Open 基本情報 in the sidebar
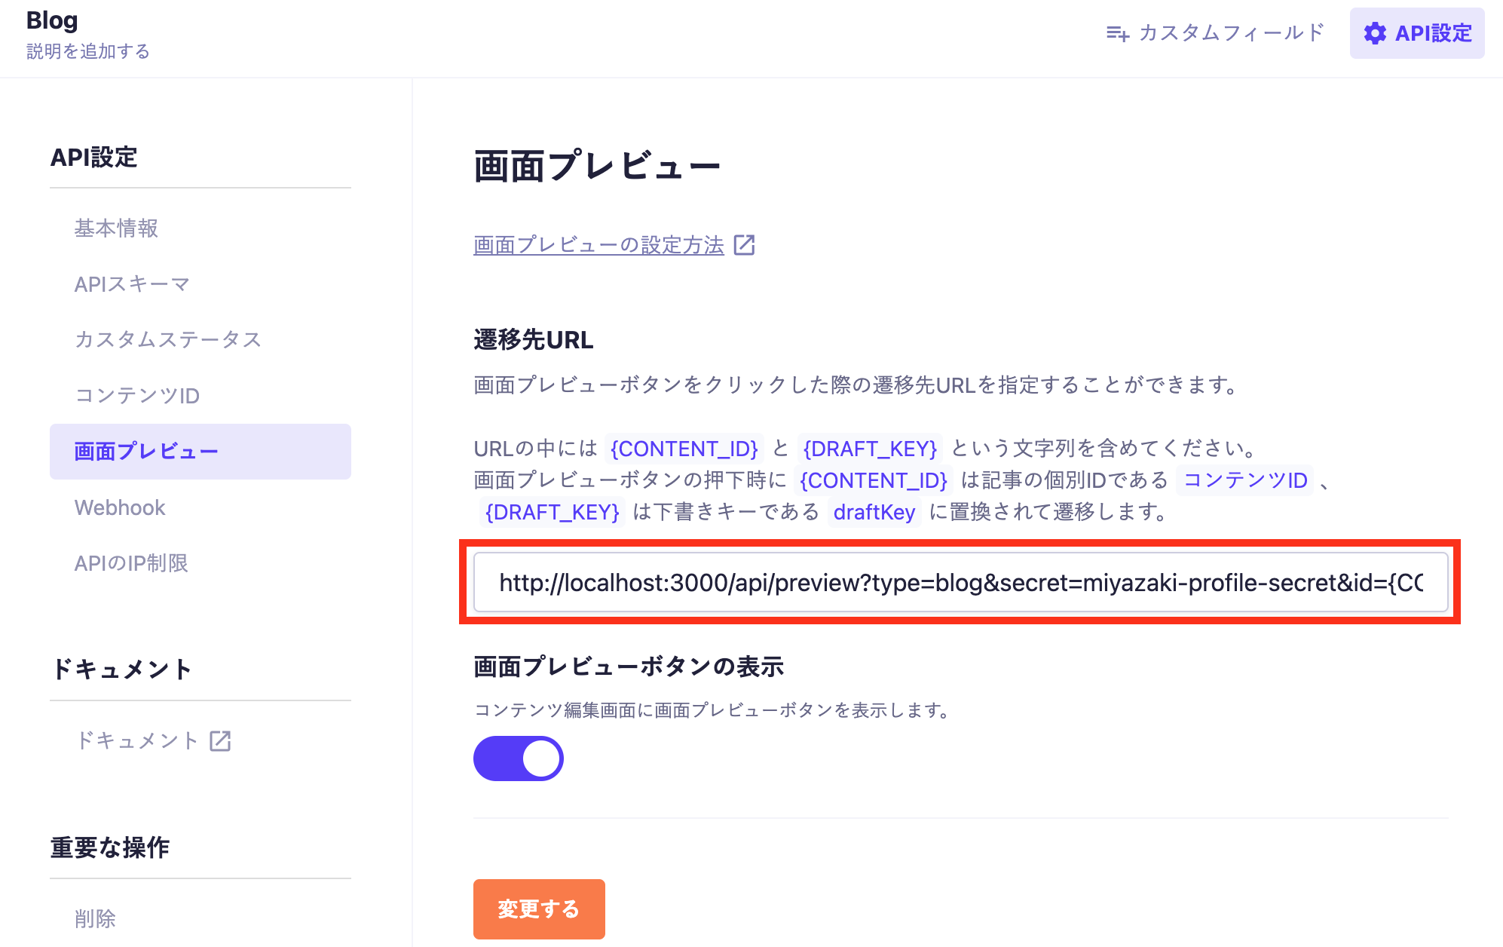This screenshot has height=947, width=1503. (116, 228)
